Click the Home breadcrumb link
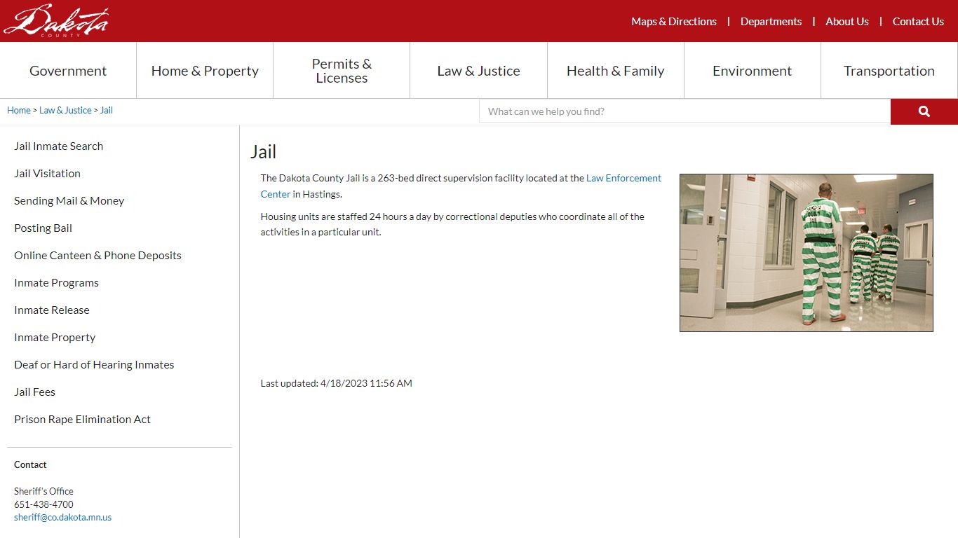Viewport: 958px width, 538px height. [x=19, y=111]
